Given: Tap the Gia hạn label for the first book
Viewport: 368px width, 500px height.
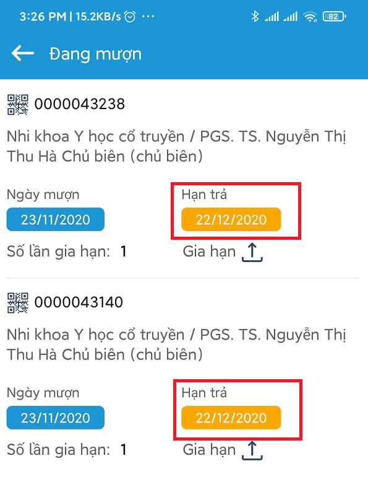Looking at the screenshot, I should click(209, 252).
